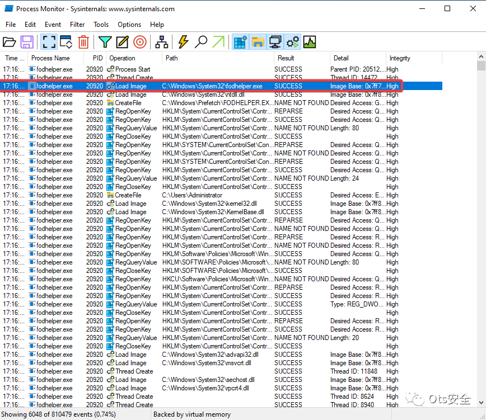This screenshot has width=486, height=420.
Task: Open the Filter menu
Action: (77, 25)
